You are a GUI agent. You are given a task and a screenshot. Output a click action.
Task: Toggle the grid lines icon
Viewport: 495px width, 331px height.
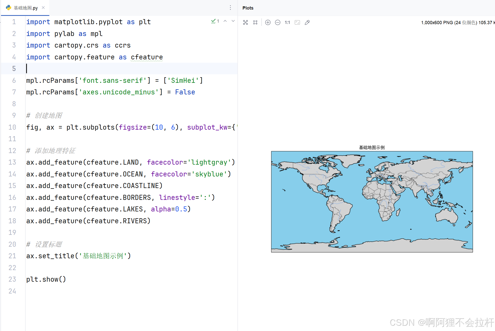coord(255,22)
